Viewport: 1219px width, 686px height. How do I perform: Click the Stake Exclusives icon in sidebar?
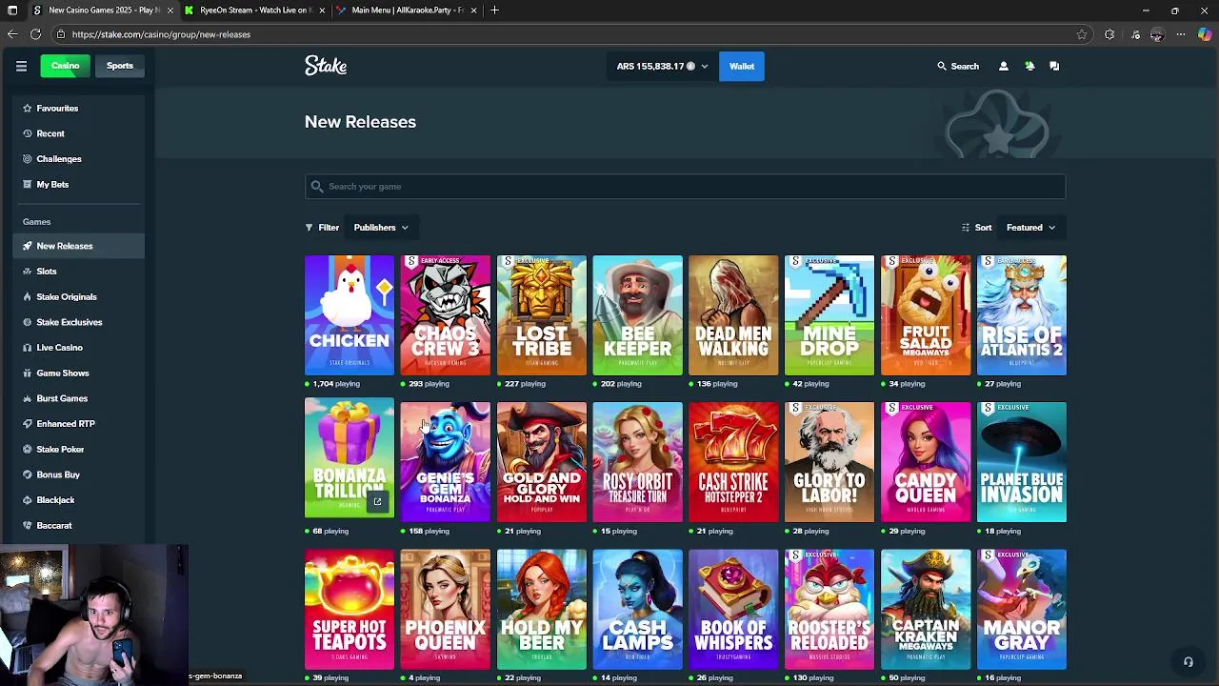[28, 322]
